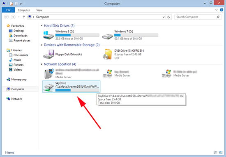Select Favourites in navigation pane

(x=18, y=26)
